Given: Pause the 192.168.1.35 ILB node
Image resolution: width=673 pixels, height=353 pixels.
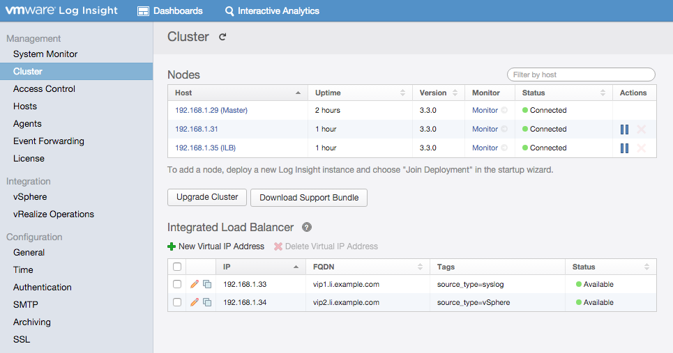Looking at the screenshot, I should (x=624, y=148).
